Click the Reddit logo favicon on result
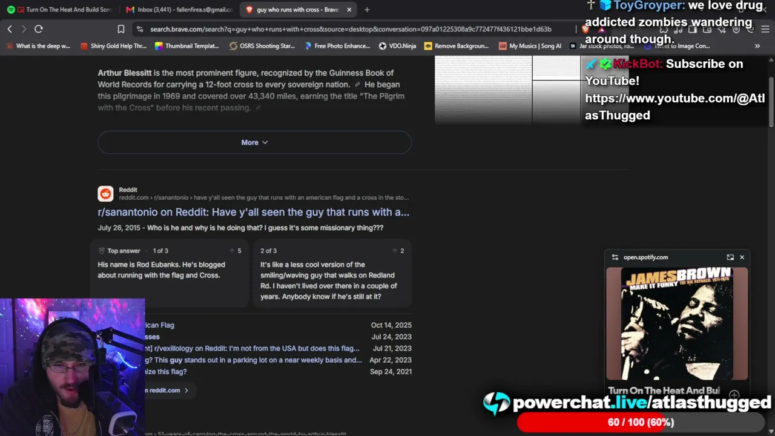 [105, 193]
